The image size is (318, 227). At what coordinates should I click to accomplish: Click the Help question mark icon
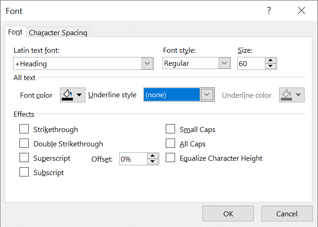269,11
